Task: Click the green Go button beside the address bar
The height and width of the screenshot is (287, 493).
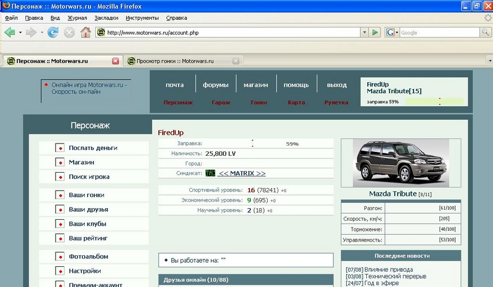Action: pyautogui.click(x=375, y=32)
